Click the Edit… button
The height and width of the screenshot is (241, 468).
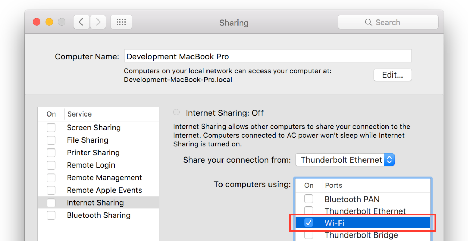pos(392,75)
